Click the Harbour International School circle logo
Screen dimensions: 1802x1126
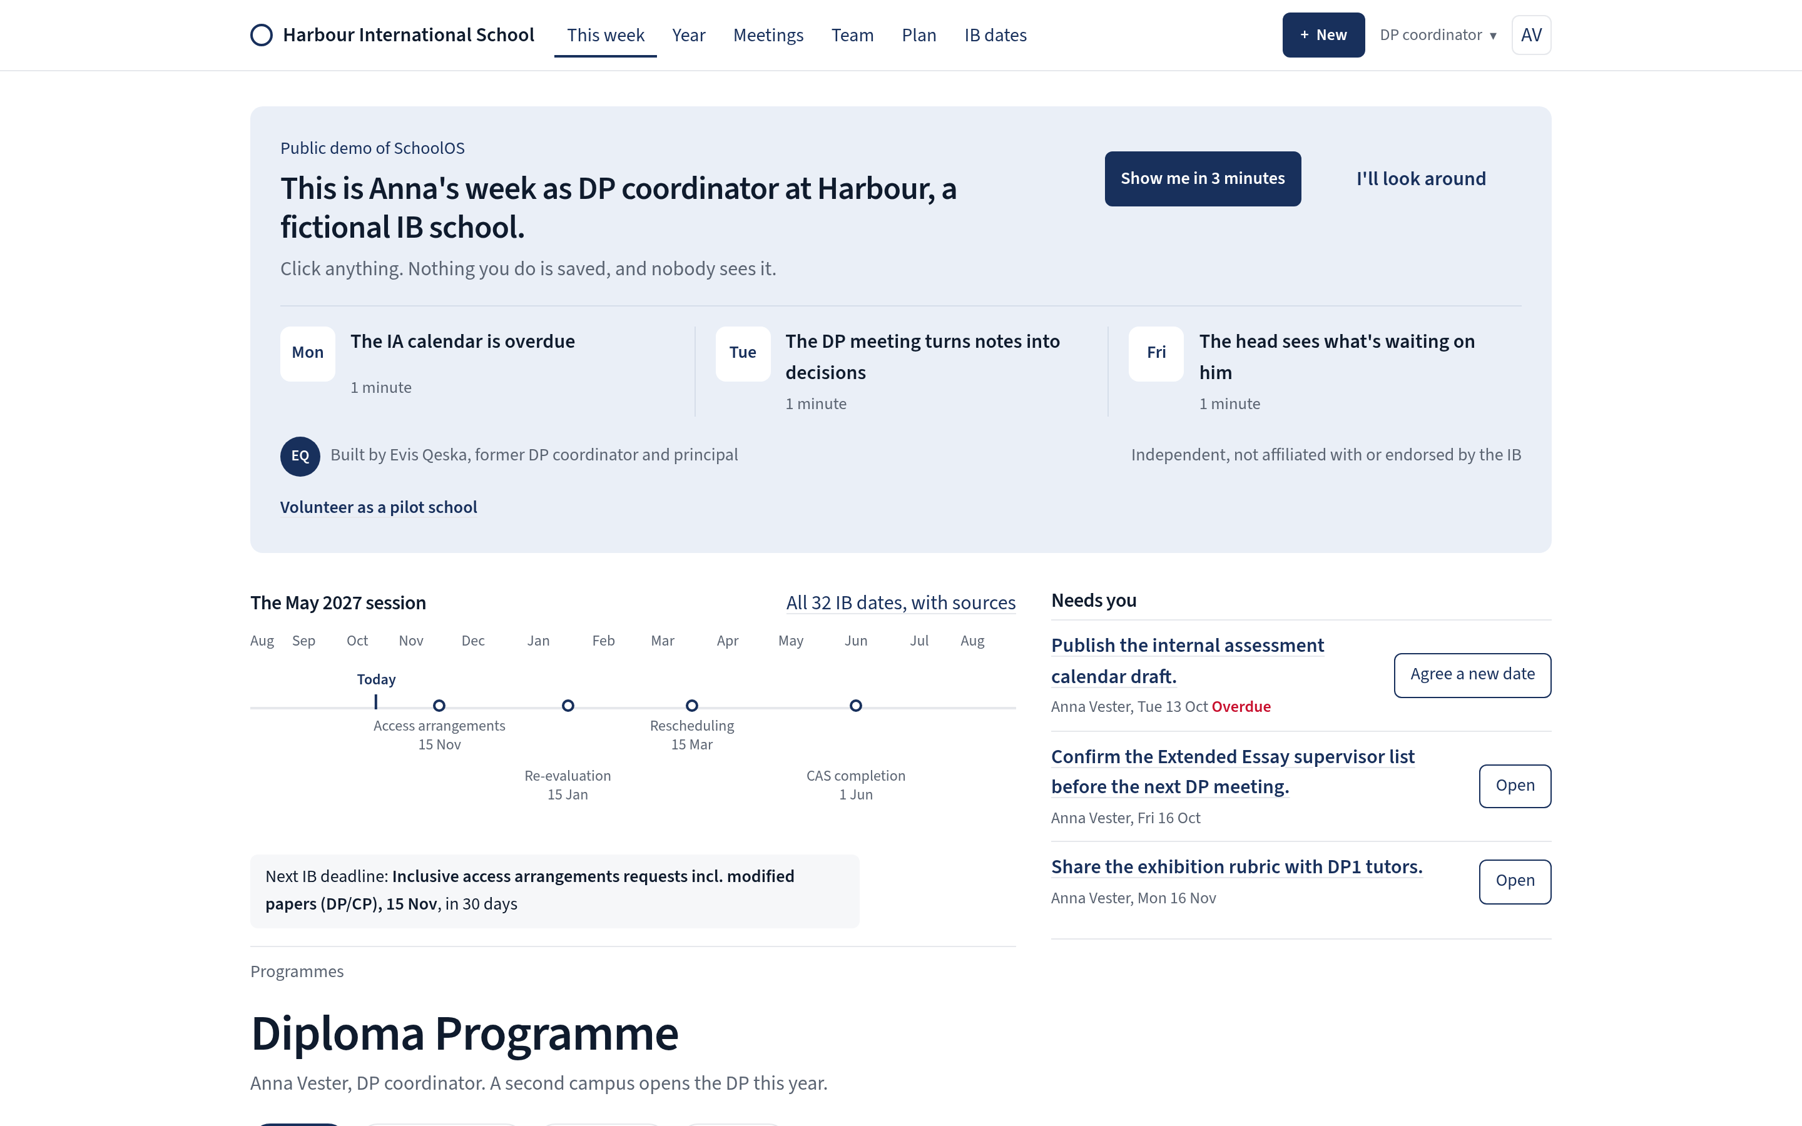262,35
